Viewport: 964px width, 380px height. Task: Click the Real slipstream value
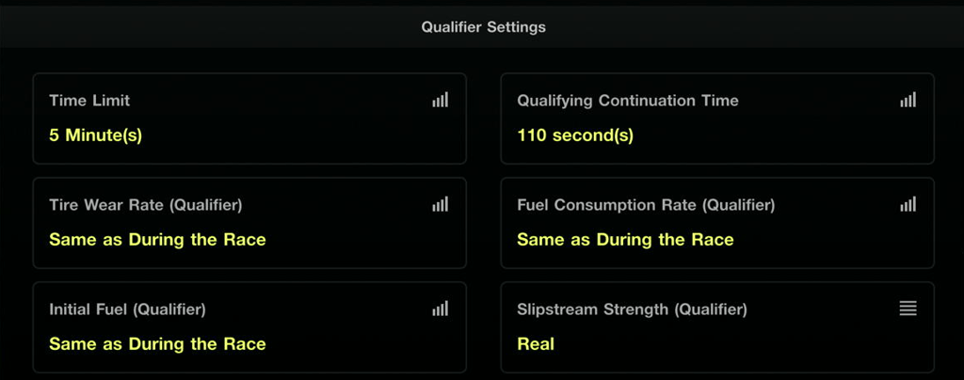[x=536, y=344]
